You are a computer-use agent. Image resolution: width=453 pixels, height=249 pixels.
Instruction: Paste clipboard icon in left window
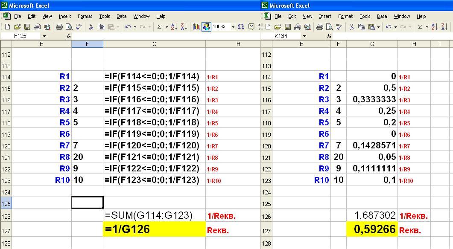click(111, 27)
